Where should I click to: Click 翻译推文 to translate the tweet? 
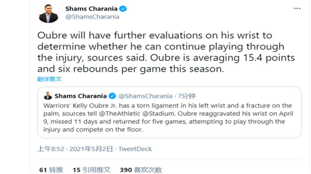pos(49,79)
